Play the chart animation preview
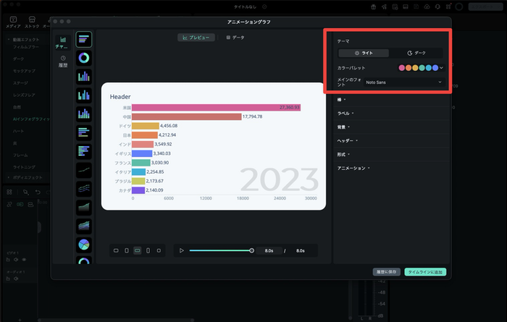 coord(181,250)
